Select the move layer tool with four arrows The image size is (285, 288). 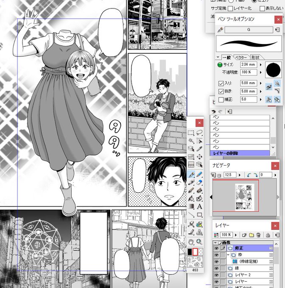tap(199, 157)
